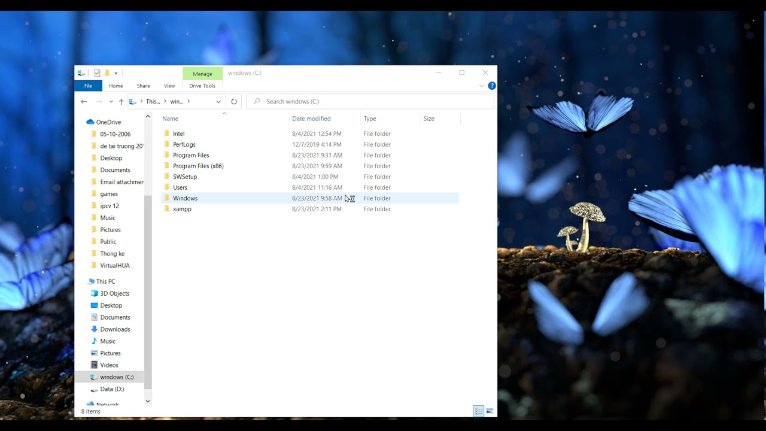Go back with the Back arrow
Viewport: 766px width, 431px height.
click(x=84, y=102)
